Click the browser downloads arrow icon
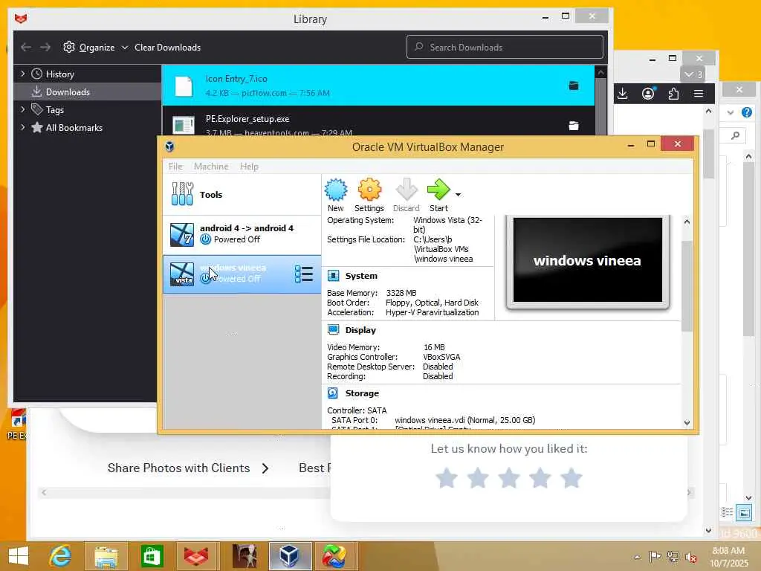Viewport: 761px width, 571px height. coord(623,94)
